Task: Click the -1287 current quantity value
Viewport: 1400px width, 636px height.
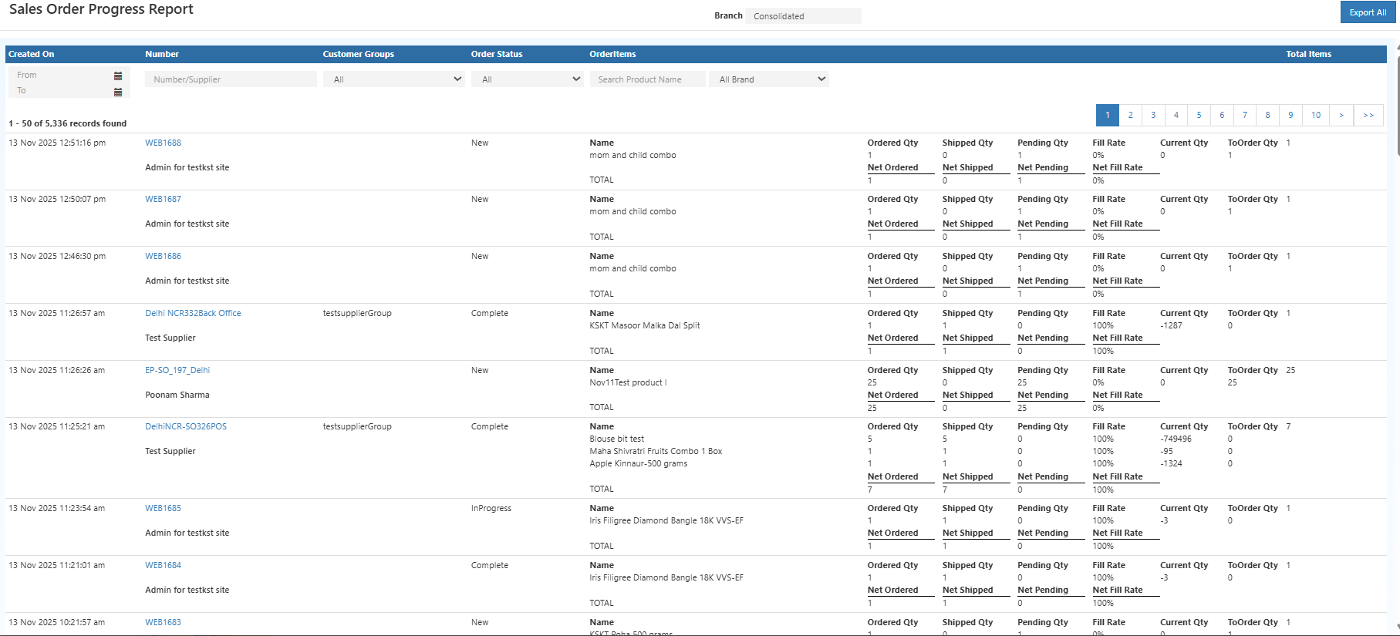Action: click(x=1172, y=325)
